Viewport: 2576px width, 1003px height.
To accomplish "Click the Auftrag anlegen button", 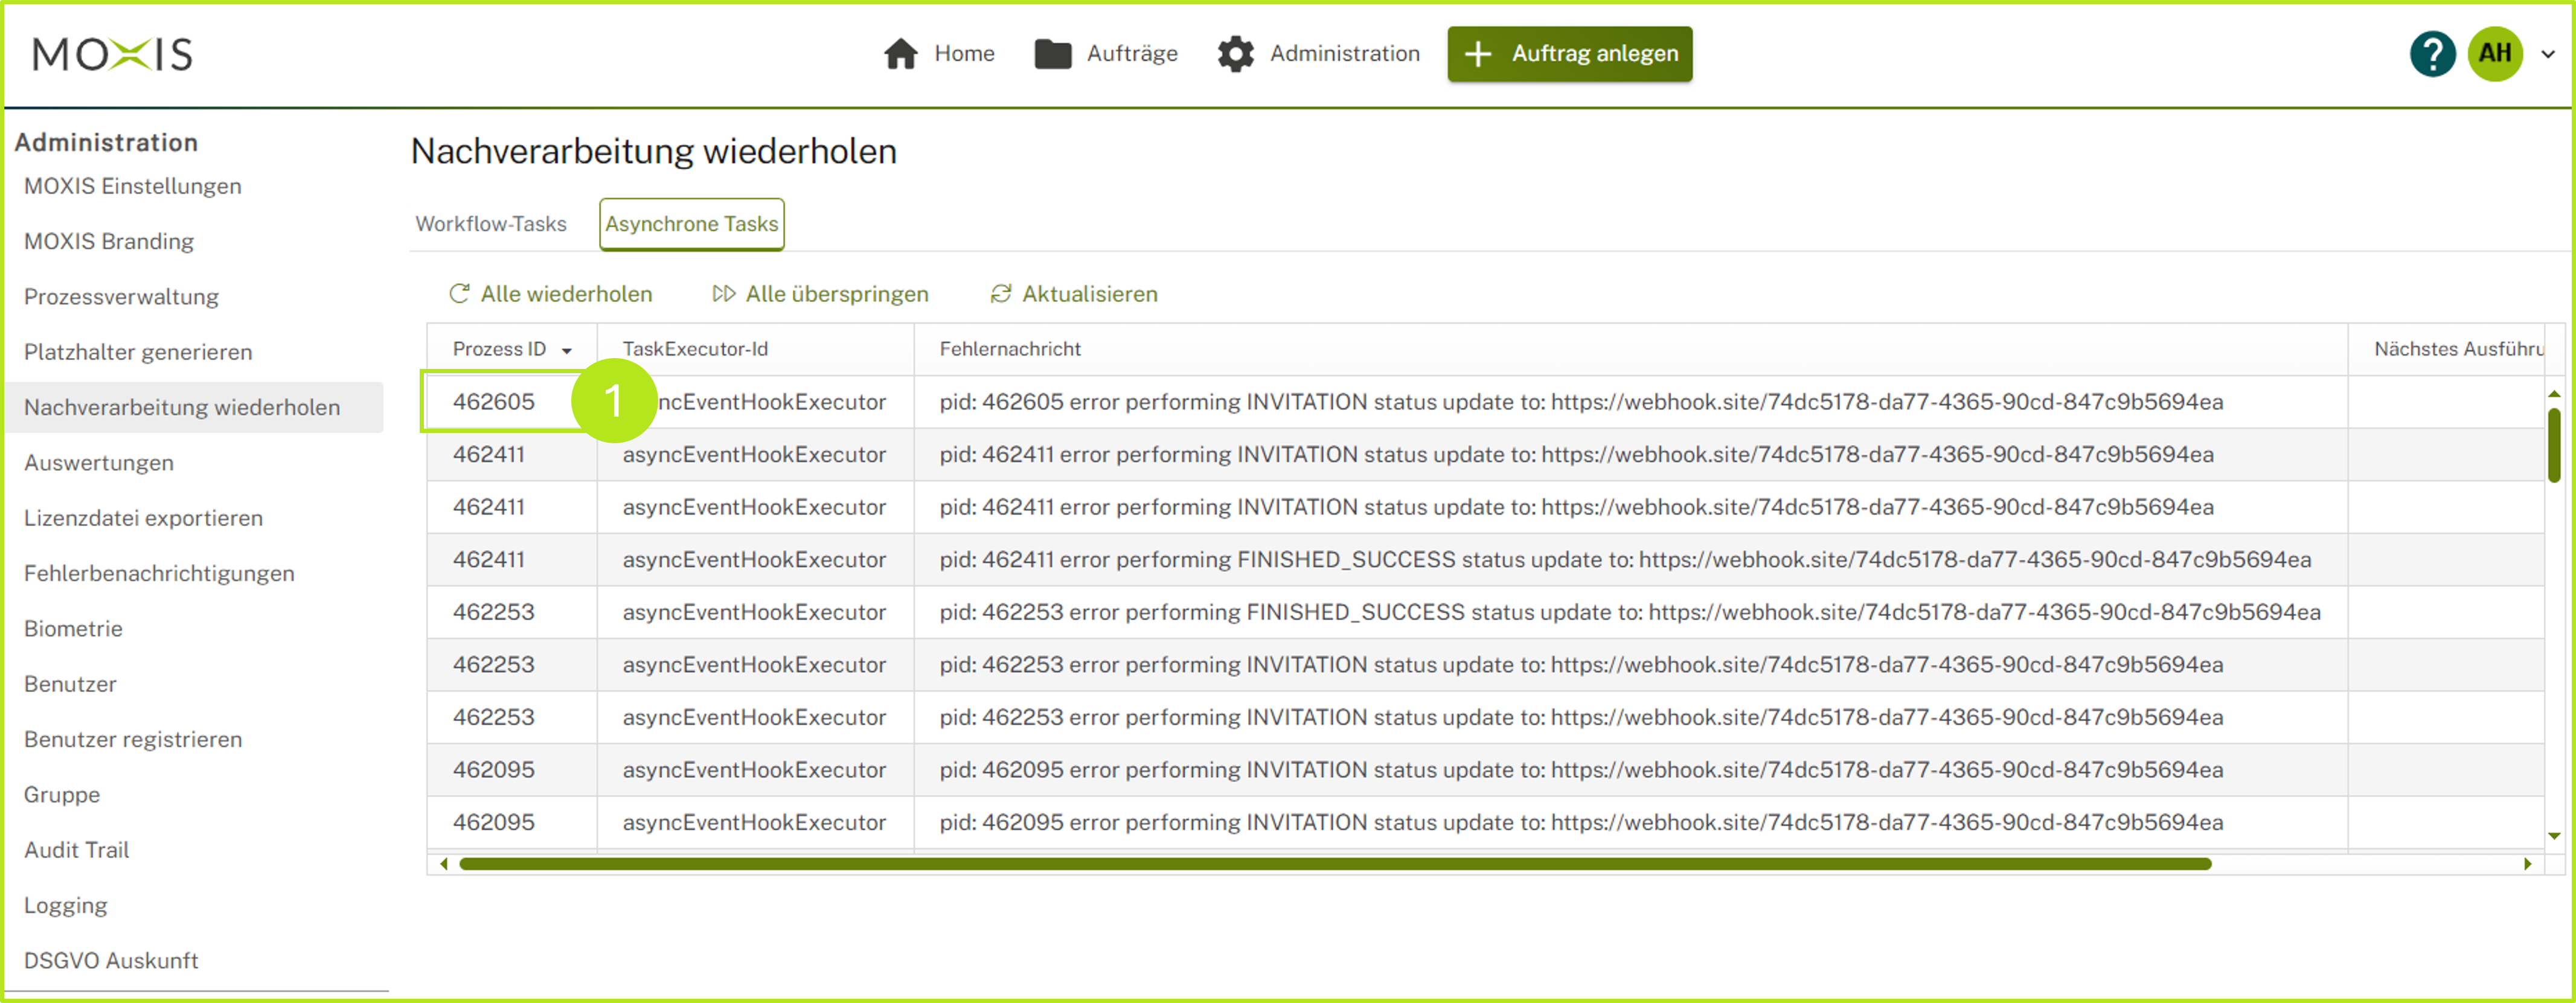I will point(1569,54).
